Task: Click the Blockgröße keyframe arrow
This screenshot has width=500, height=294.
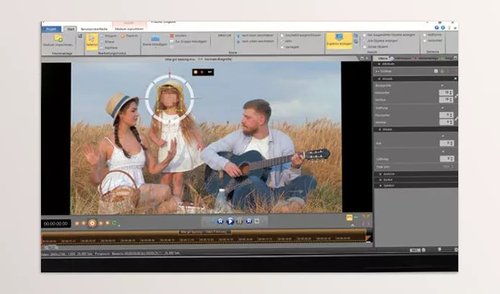Action: tap(442, 86)
